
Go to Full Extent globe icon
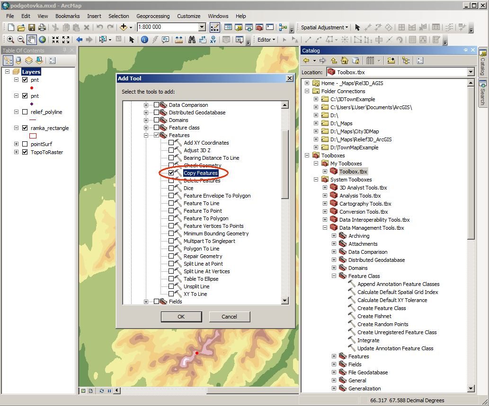[x=43, y=40]
